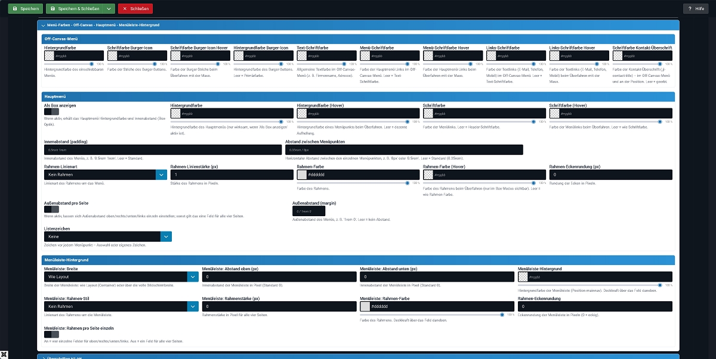The width and height of the screenshot is (716, 359).
Task: Focus Menüleiste Abstand unten (px) field
Action: (437, 277)
